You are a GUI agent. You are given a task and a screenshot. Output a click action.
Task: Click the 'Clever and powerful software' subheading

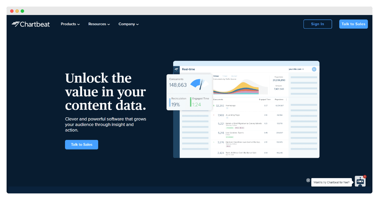click(106, 124)
